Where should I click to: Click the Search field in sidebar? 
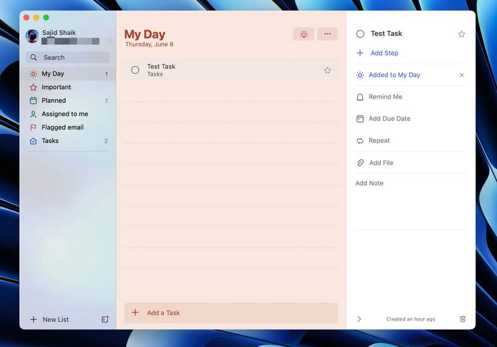pyautogui.click(x=67, y=57)
